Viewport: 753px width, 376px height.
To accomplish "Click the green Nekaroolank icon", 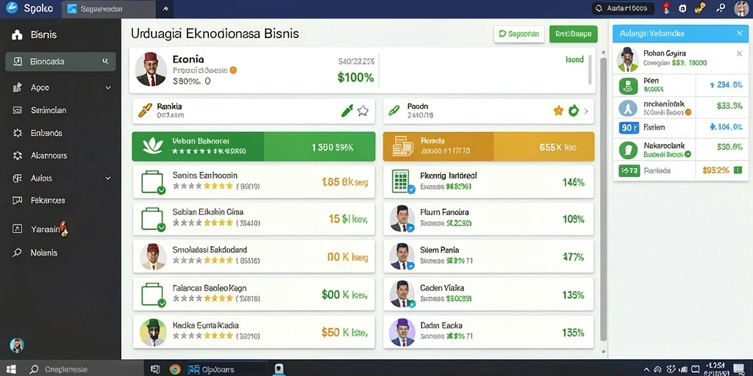I will pos(628,150).
